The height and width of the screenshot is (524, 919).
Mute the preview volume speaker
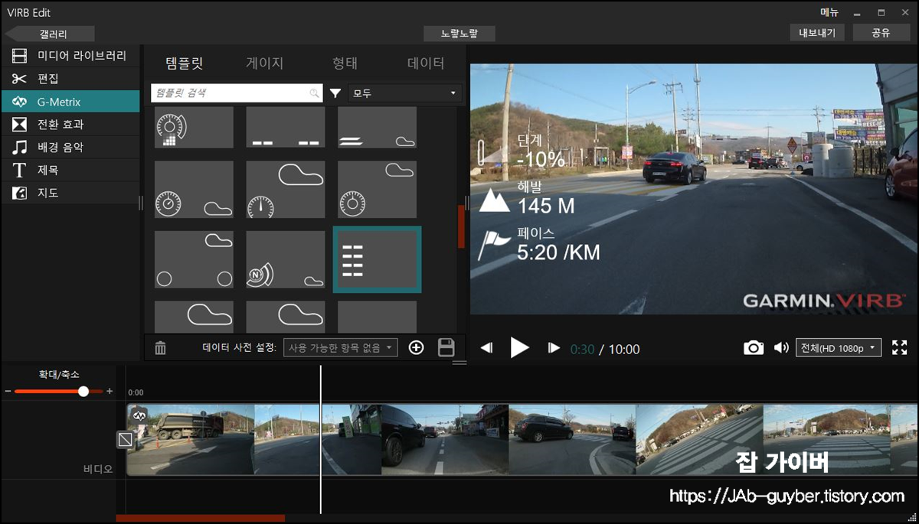780,348
